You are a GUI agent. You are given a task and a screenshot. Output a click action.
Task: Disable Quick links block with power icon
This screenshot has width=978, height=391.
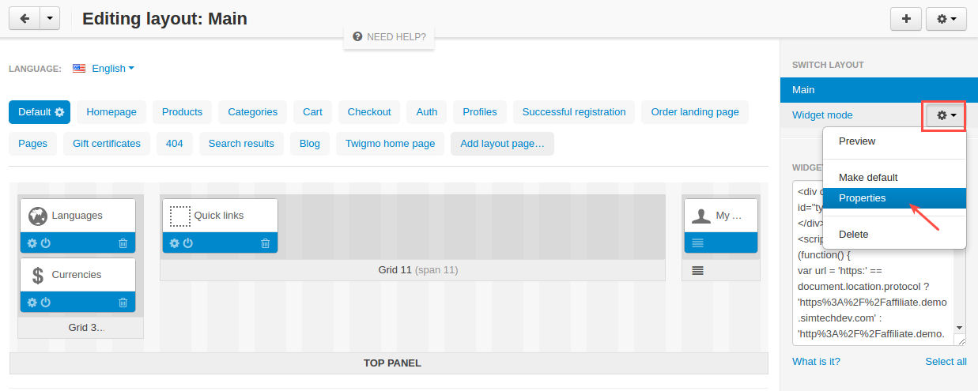(x=188, y=243)
